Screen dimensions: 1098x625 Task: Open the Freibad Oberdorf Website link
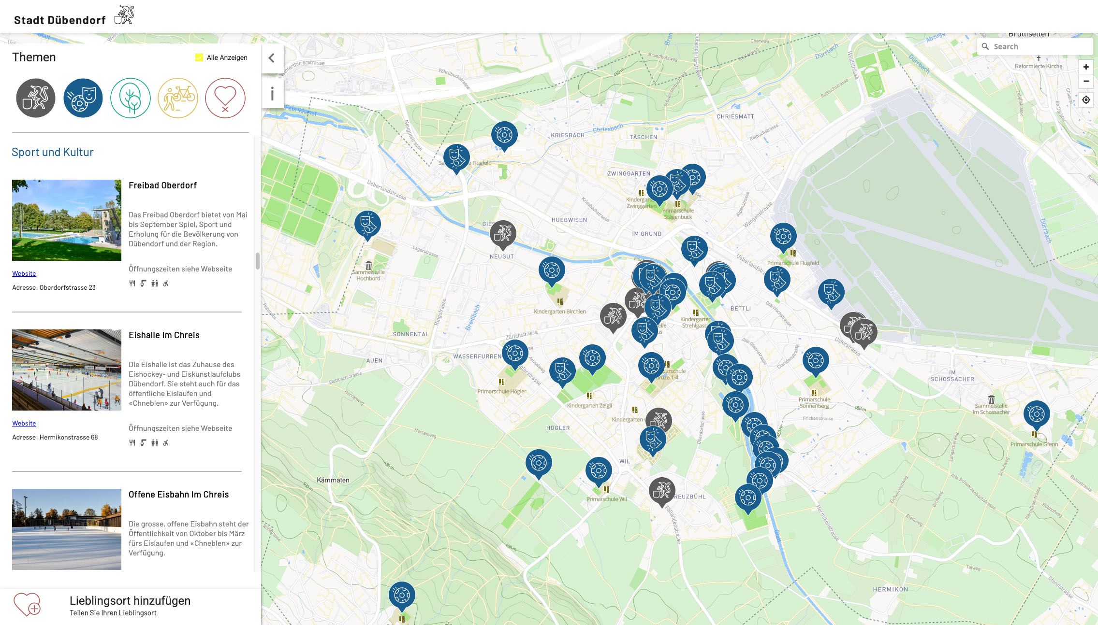24,273
